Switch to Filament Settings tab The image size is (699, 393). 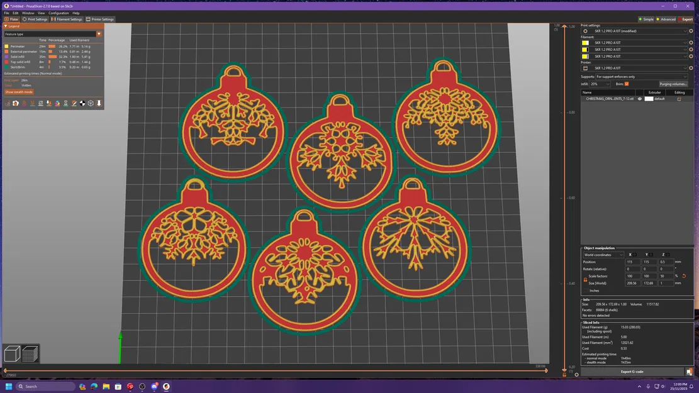tap(67, 19)
